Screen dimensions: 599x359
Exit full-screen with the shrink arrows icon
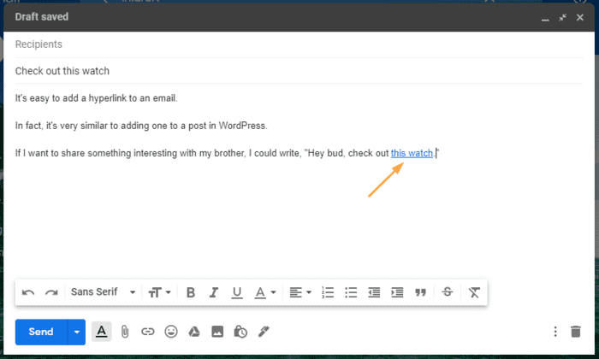pos(562,18)
